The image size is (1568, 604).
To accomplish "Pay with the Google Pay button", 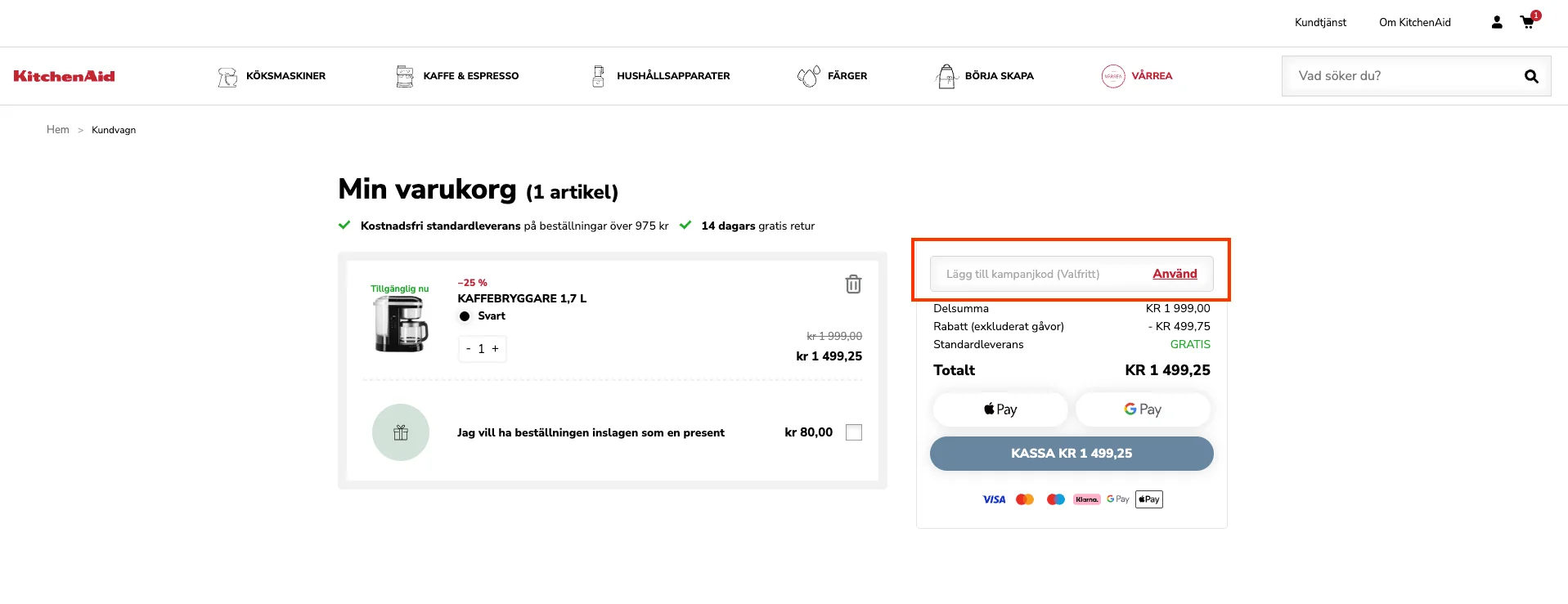I will tap(1143, 409).
